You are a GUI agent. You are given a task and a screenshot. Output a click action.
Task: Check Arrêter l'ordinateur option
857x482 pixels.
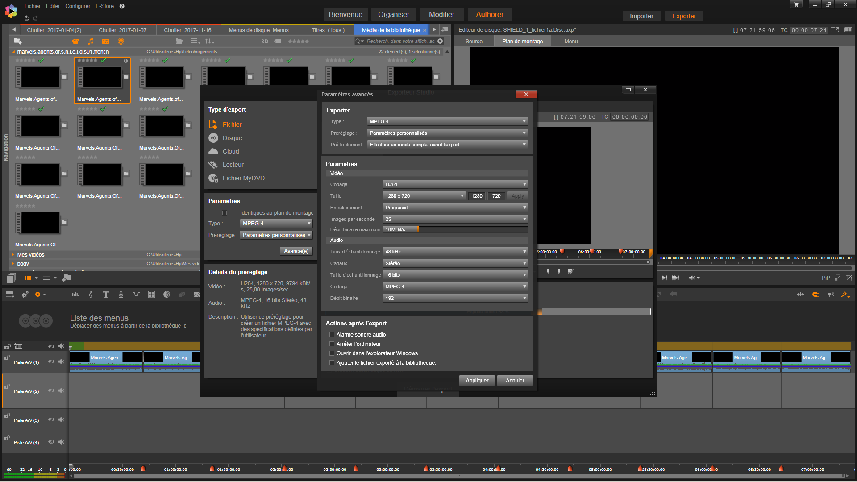coord(332,344)
